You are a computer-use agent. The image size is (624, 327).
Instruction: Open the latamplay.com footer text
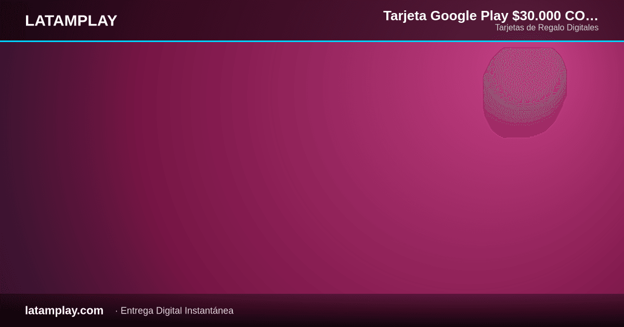click(64, 310)
